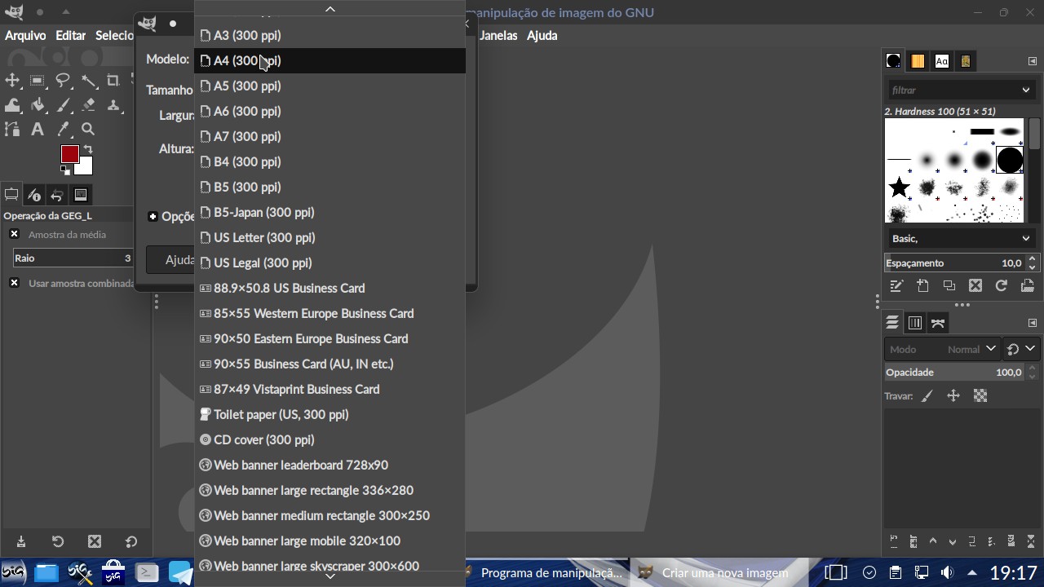This screenshot has width=1044, height=587.
Task: Select the Crop tool
Action: [x=113, y=80]
